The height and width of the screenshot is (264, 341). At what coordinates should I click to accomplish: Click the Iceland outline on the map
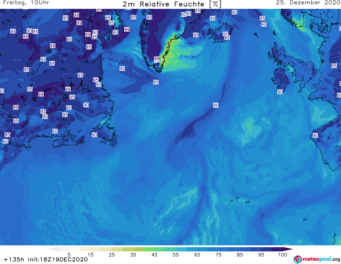(x=220, y=33)
